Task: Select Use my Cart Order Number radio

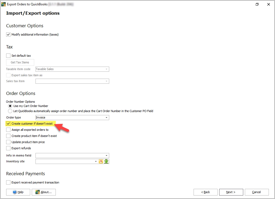Action: [x=10, y=106]
